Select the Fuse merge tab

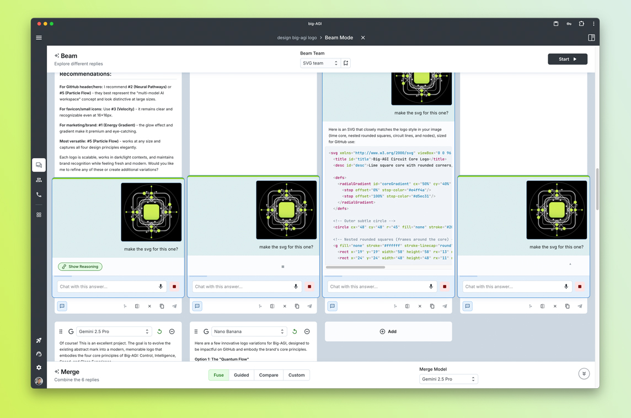(x=218, y=375)
